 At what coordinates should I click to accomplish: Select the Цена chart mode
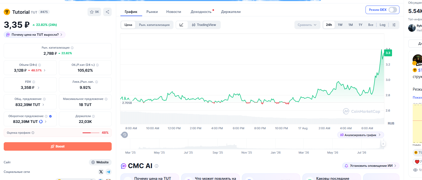(x=128, y=25)
